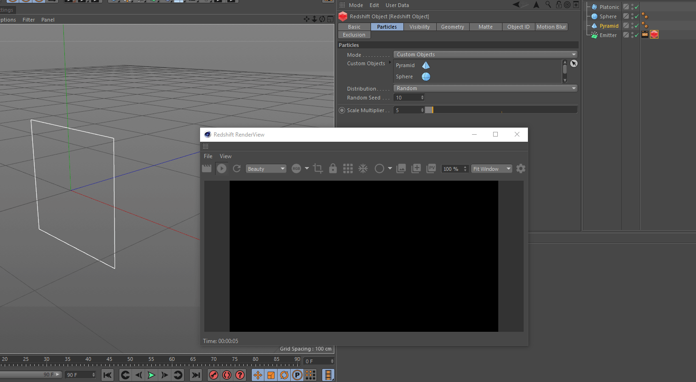The height and width of the screenshot is (382, 696).
Task: Open RenderView settings gear
Action: pyautogui.click(x=521, y=168)
